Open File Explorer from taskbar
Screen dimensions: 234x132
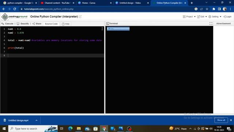[x=79, y=129]
